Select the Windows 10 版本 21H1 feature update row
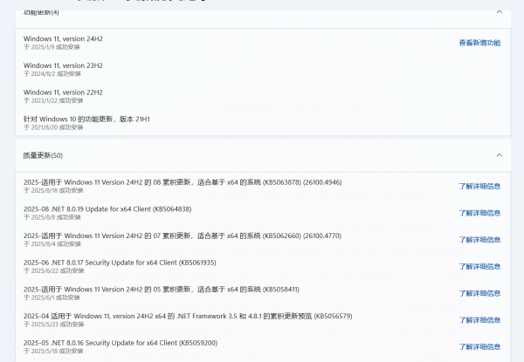Screen dimensions: 524x362 pos(264,122)
